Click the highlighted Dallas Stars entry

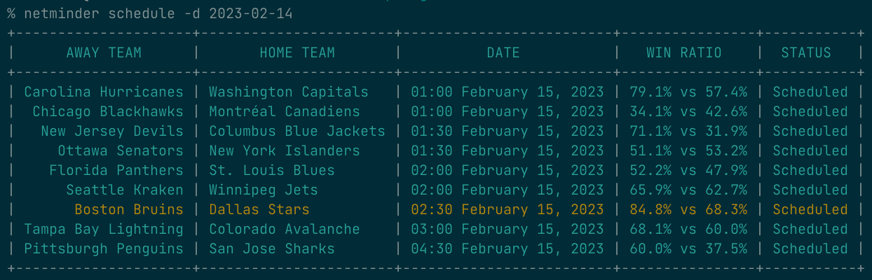tap(259, 209)
